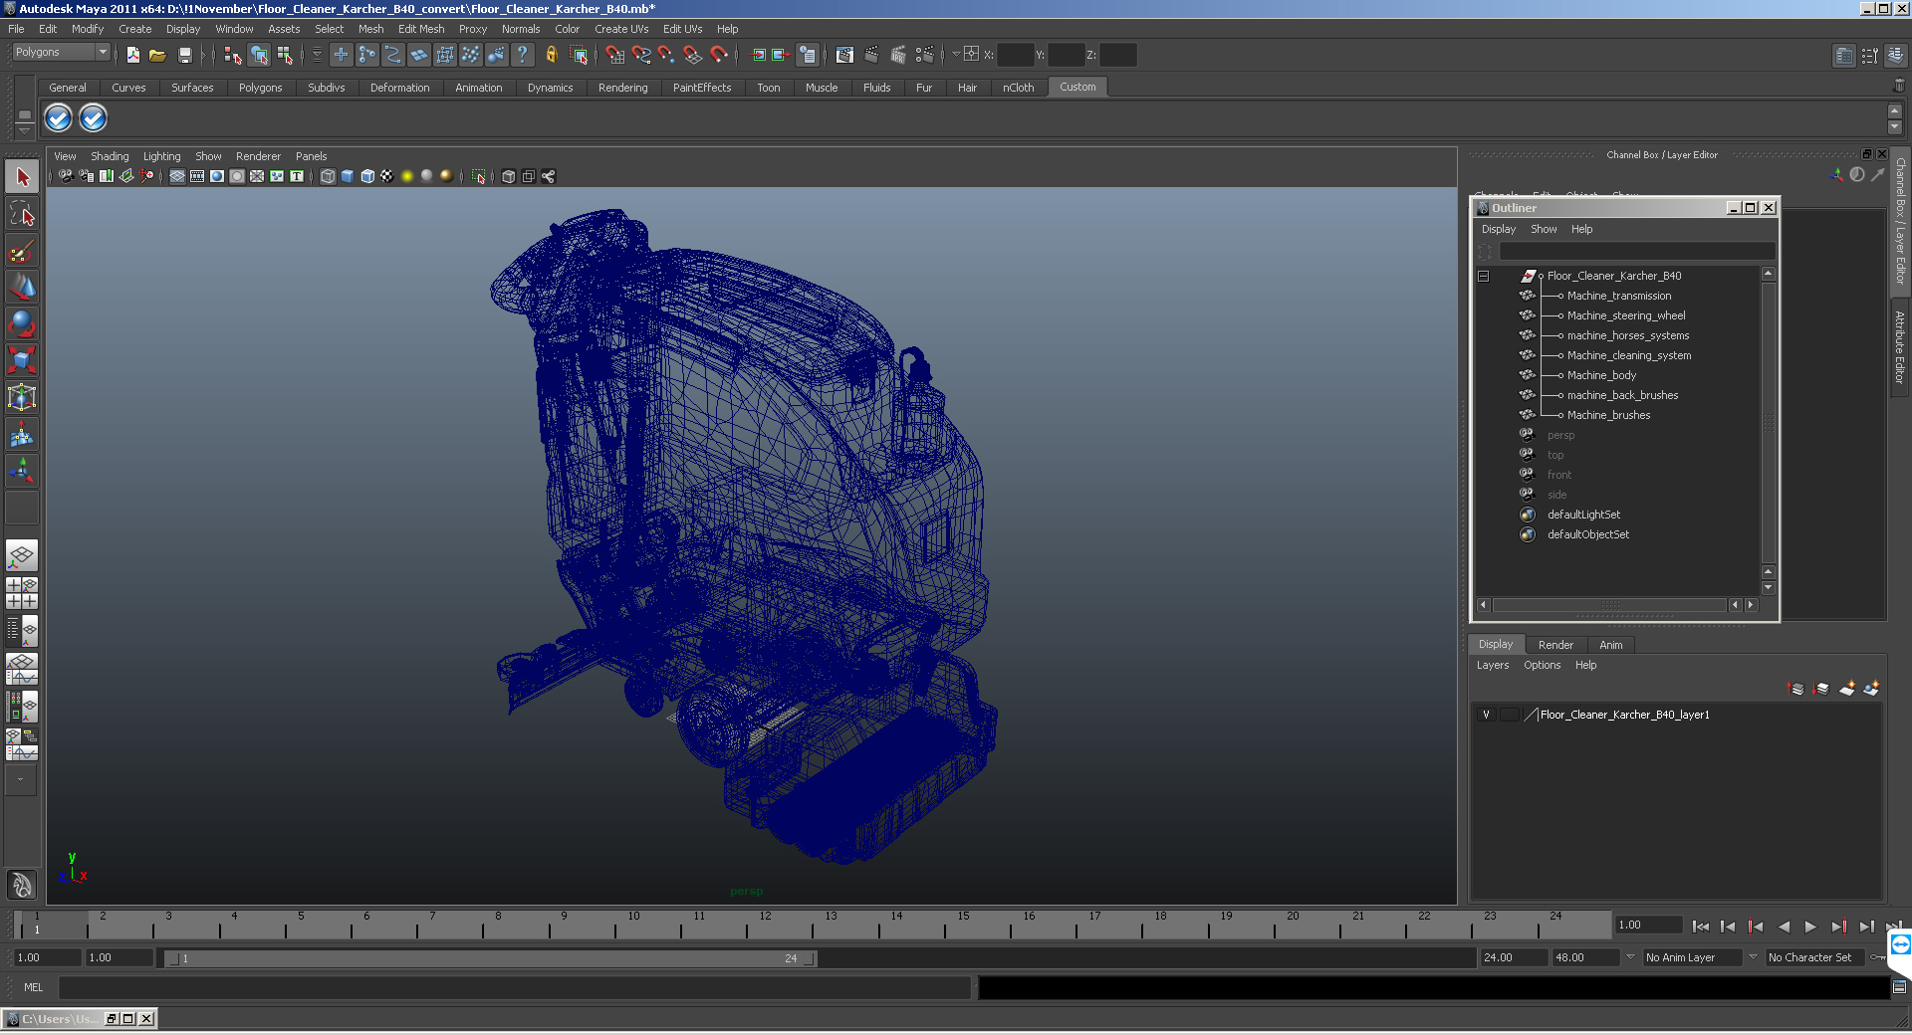Choose the Paint Selection tool
The width and height of the screenshot is (1912, 1035).
tap(22, 251)
